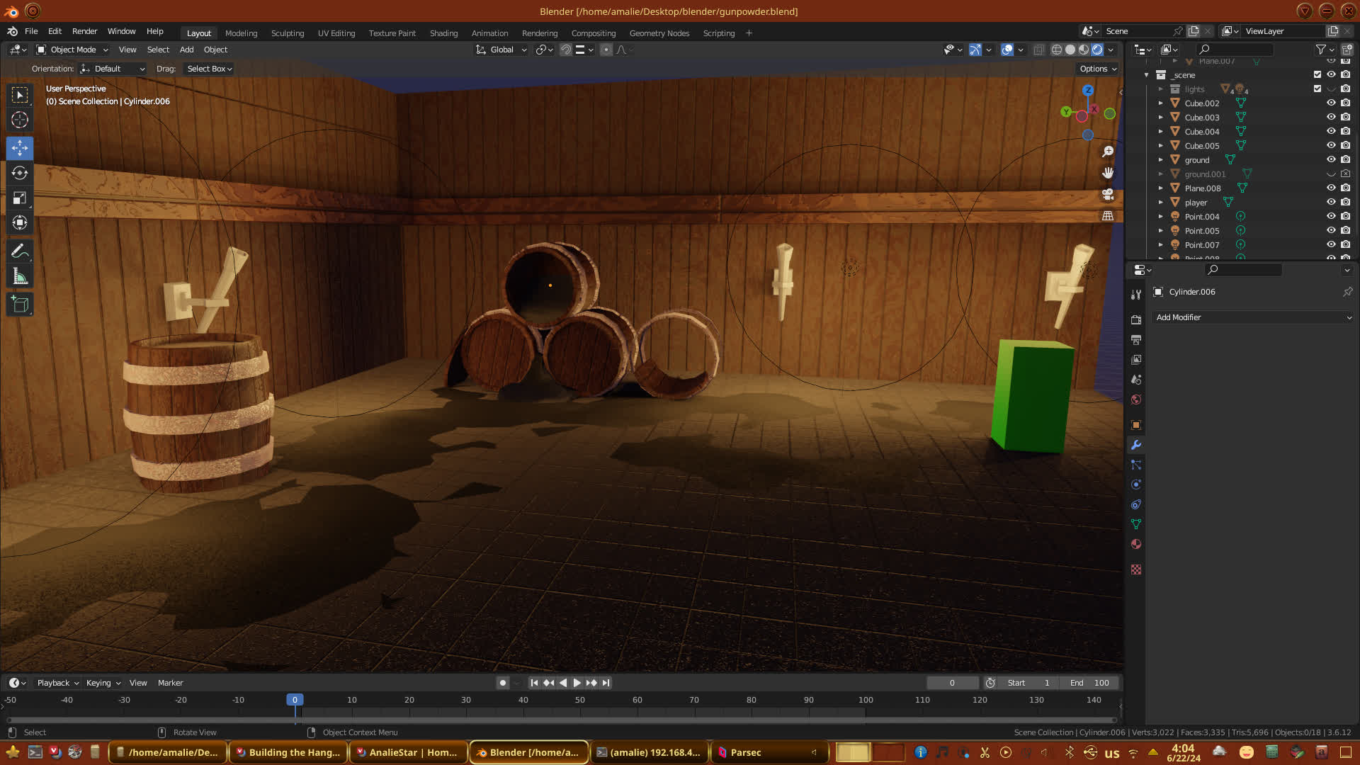The image size is (1360, 765).
Task: Disable render visibility for the player object
Action: [x=1345, y=203]
